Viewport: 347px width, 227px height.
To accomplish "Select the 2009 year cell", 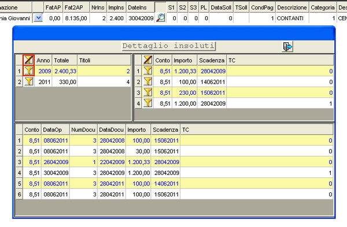I will [43, 71].
